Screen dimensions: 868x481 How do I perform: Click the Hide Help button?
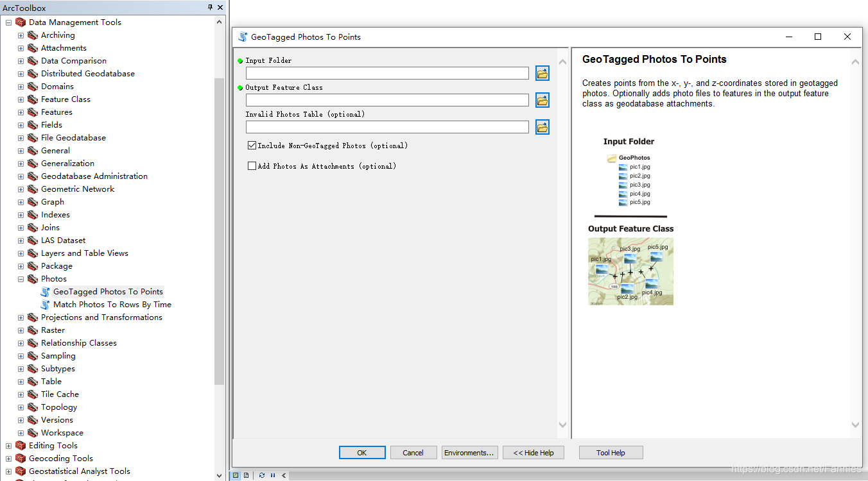click(x=534, y=453)
